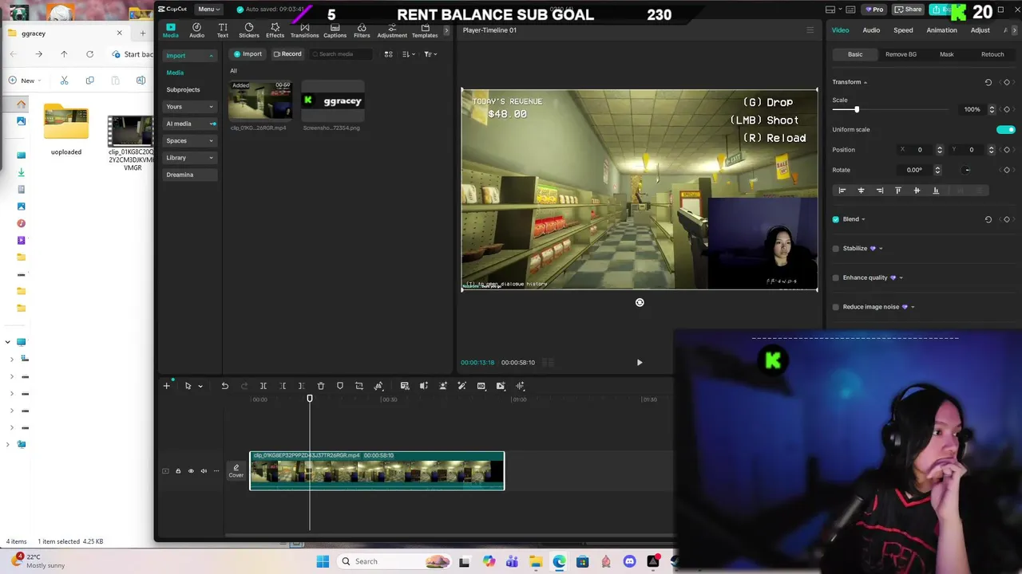Uncheck the Blend checkbox
Screen dimensions: 1022x574
point(836,219)
